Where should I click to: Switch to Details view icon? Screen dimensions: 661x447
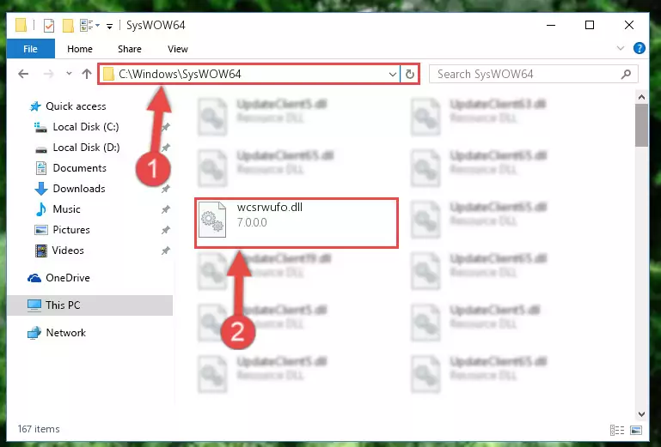tap(617, 430)
